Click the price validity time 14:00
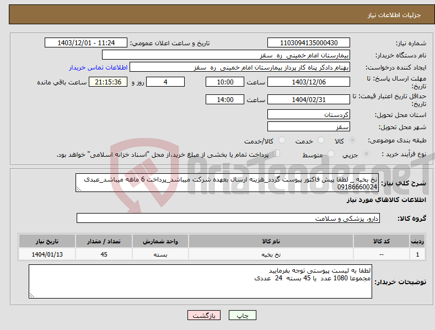Viewport: 435px width, 330px height. click(x=225, y=99)
